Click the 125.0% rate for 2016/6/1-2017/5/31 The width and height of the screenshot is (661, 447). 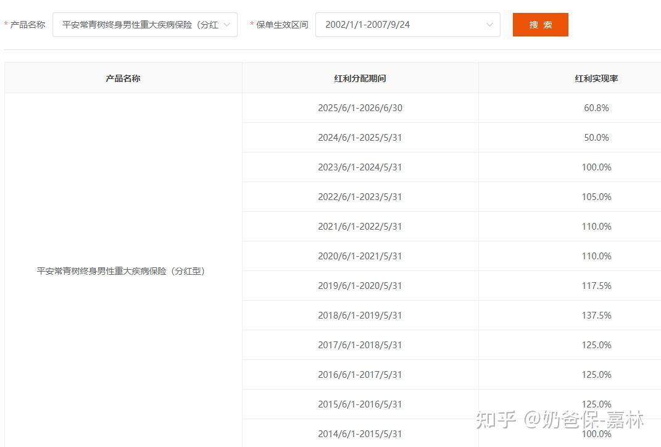tap(596, 375)
